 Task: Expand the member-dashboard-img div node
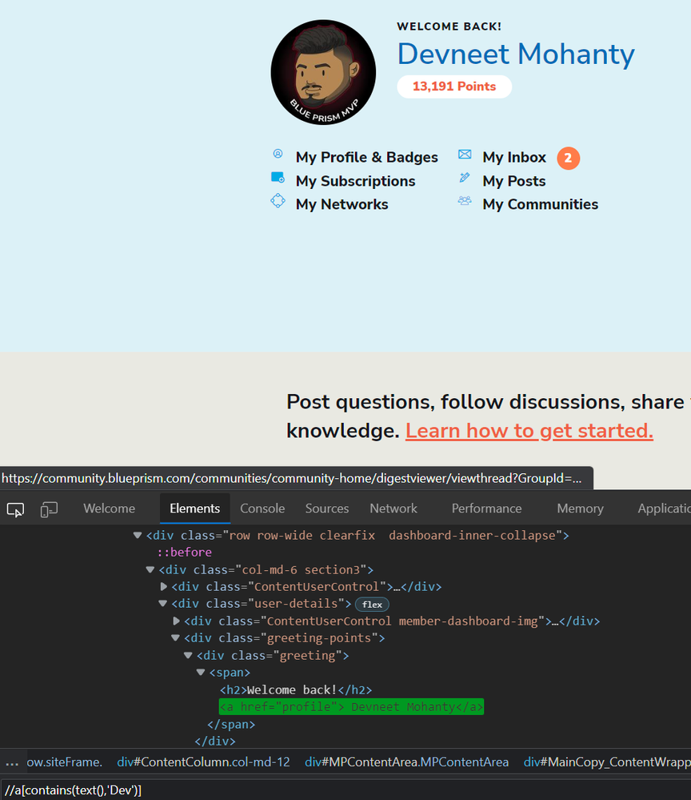tap(176, 621)
